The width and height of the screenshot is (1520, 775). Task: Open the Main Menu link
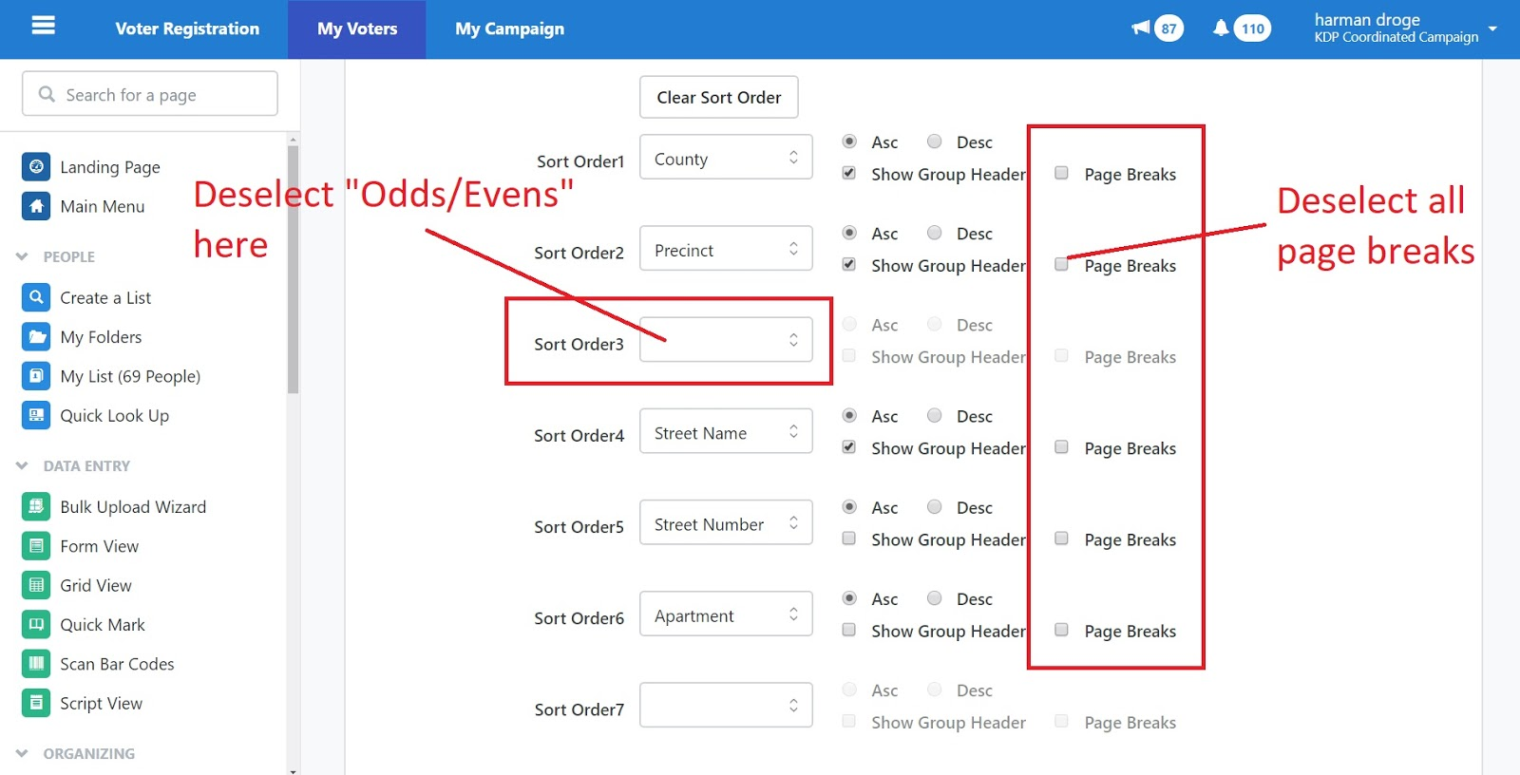tap(103, 206)
